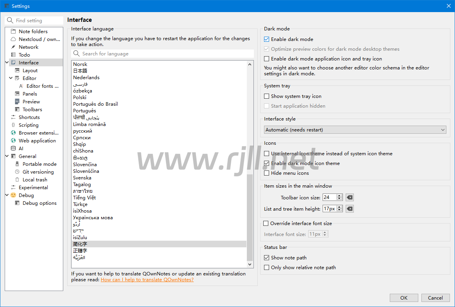Select the Nextcloud cloud icon in sidebar
Viewport: 455px width, 307px height.
pyautogui.click(x=13, y=39)
